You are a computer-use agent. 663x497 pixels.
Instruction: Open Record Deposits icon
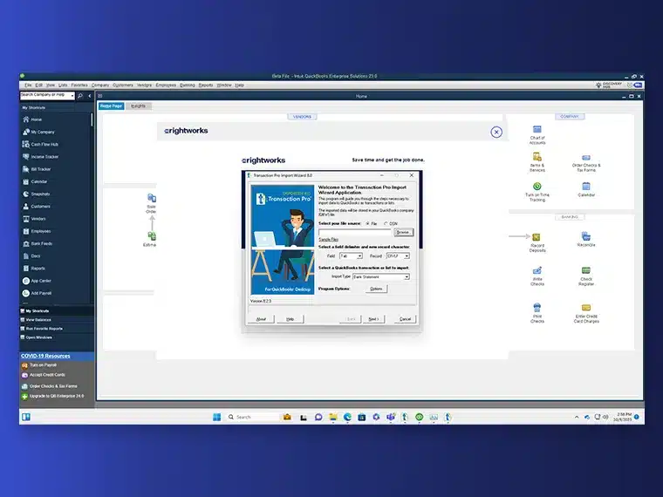tap(537, 242)
